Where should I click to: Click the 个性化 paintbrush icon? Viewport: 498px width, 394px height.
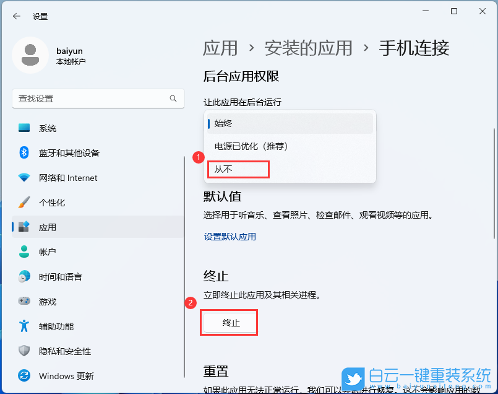25,203
